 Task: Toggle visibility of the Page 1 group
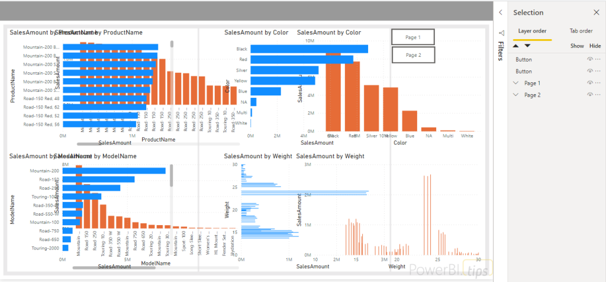[x=589, y=83]
